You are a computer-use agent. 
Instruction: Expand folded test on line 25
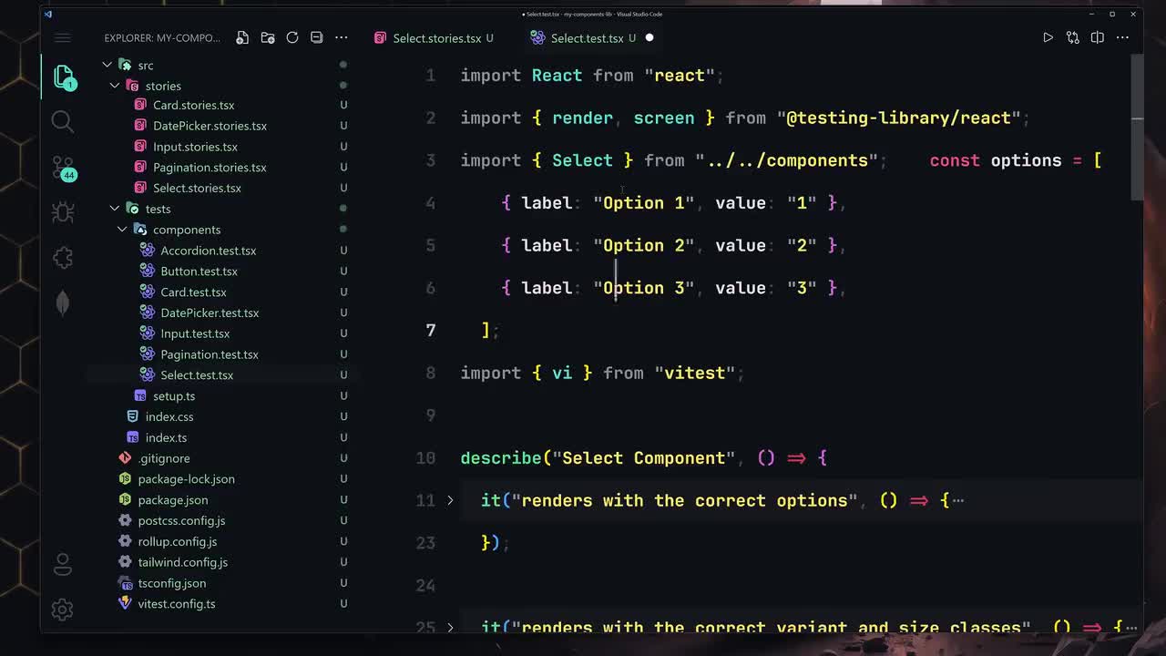[450, 627]
